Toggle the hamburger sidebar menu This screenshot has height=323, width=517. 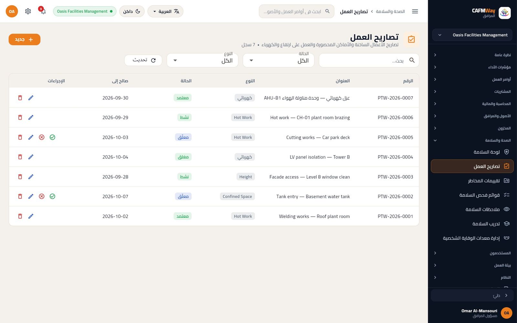415,11
